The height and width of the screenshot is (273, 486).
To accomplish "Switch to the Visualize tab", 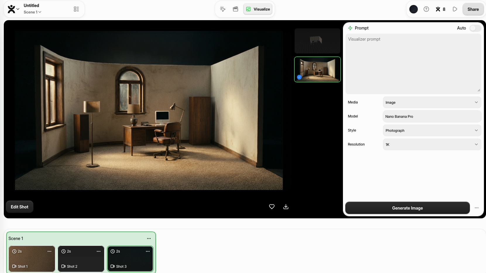I will (x=258, y=9).
